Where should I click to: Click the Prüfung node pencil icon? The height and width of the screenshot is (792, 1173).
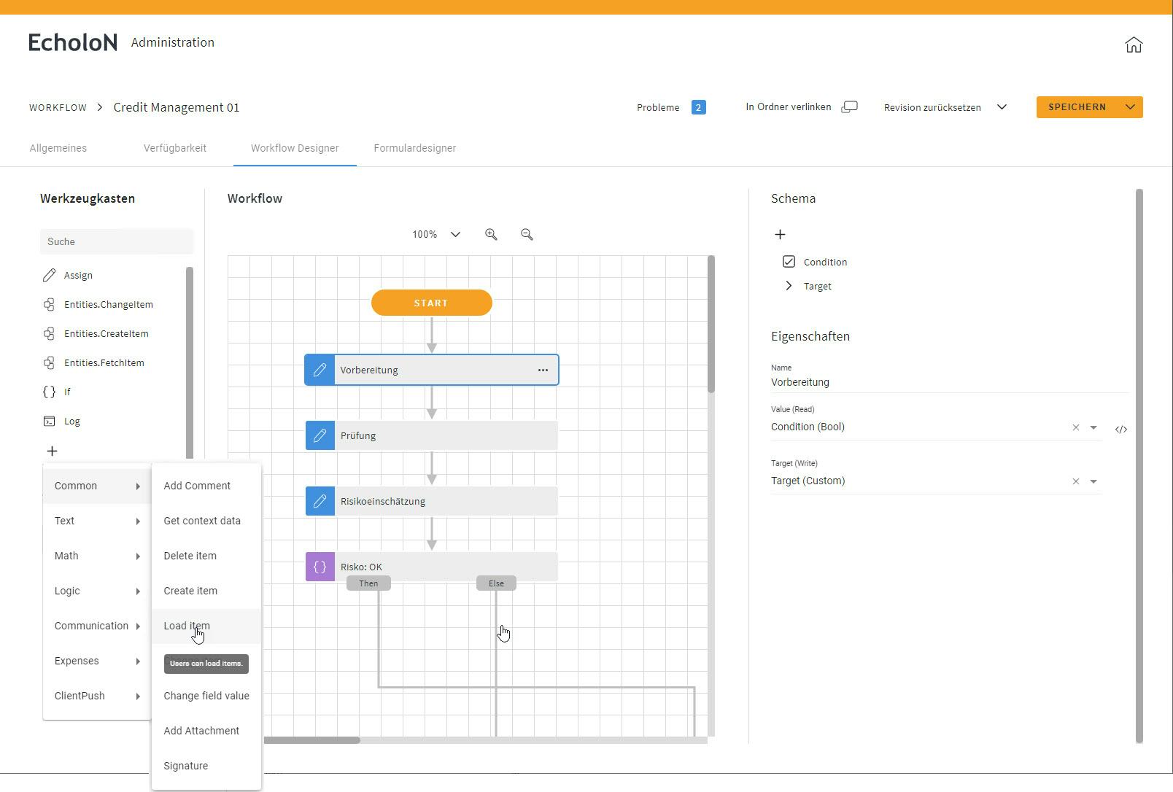[x=320, y=435]
